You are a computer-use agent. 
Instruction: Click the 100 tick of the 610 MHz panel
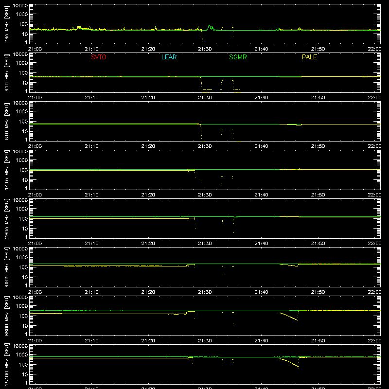(23, 122)
